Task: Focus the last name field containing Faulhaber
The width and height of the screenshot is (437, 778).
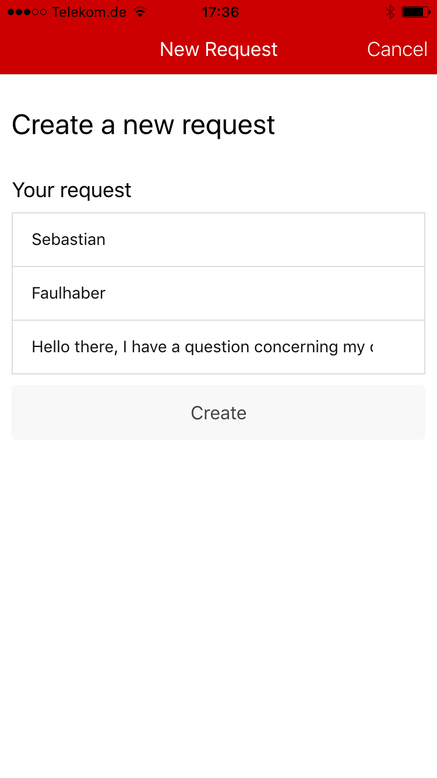Action: pos(218,293)
